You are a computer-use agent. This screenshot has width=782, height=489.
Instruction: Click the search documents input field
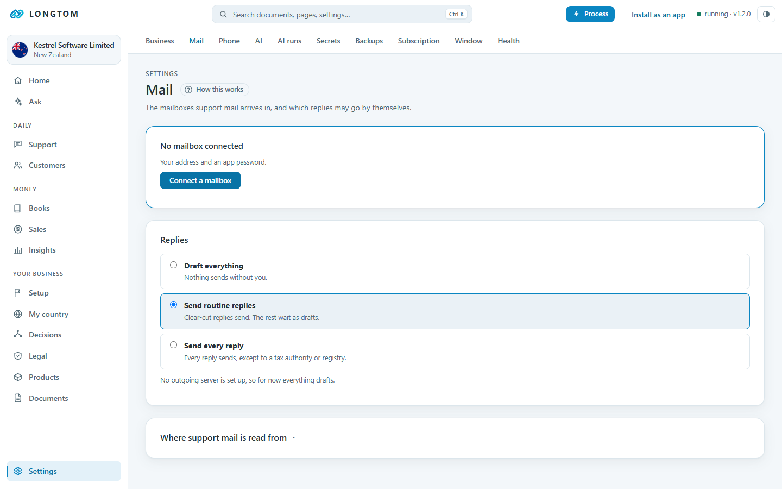tap(342, 15)
